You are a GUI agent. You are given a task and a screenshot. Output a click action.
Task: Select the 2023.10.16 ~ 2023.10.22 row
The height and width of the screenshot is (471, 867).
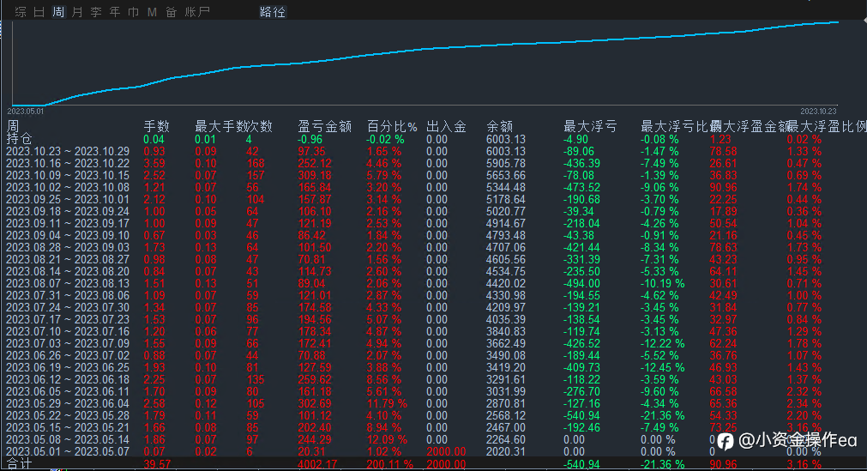click(434, 163)
